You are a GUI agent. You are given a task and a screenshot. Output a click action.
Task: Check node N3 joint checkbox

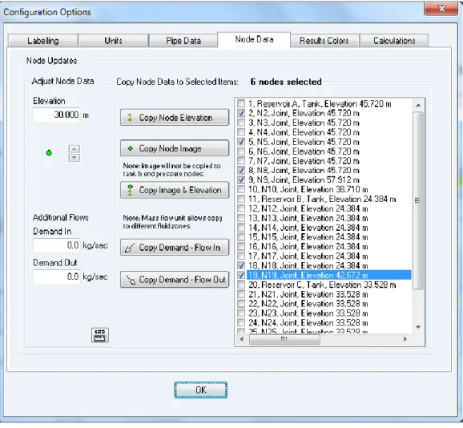click(x=241, y=123)
